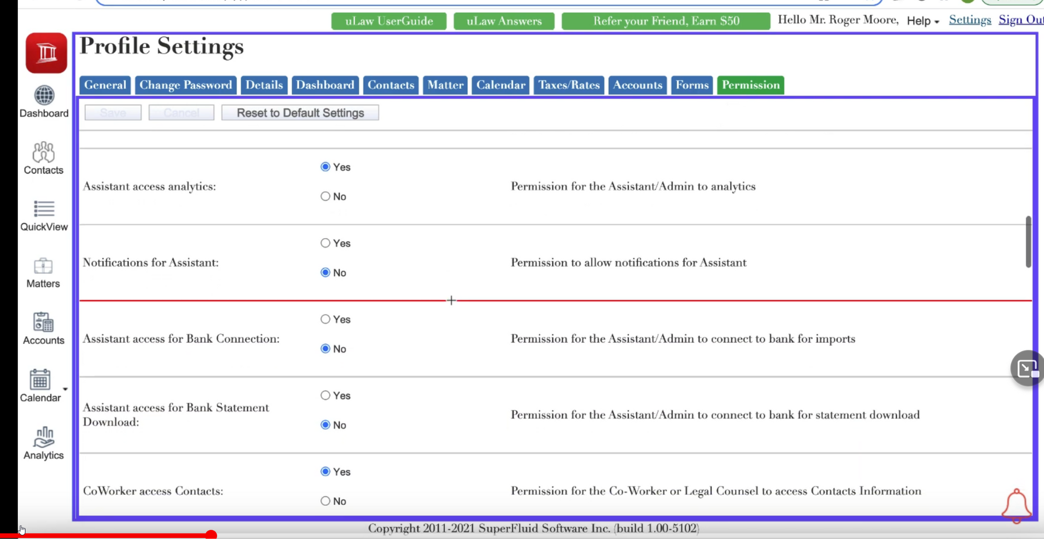Image resolution: width=1044 pixels, height=539 pixels.
Task: Enable No for Assistant access analytics
Action: [325, 196]
